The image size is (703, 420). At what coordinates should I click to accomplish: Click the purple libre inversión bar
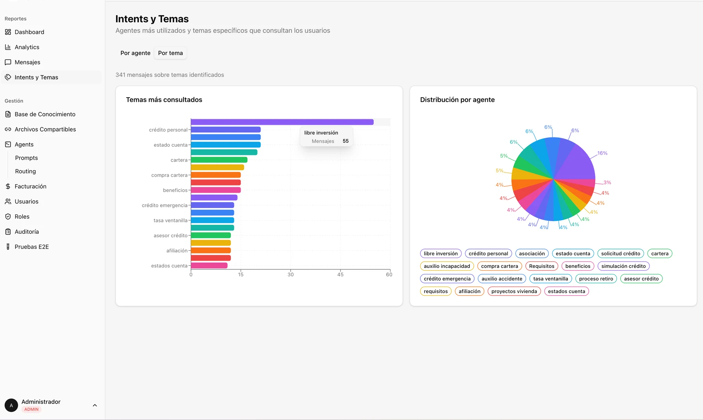(282, 122)
